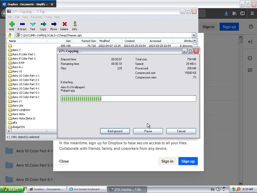Open the Help menu in 7-Zip

(x=57, y=17)
